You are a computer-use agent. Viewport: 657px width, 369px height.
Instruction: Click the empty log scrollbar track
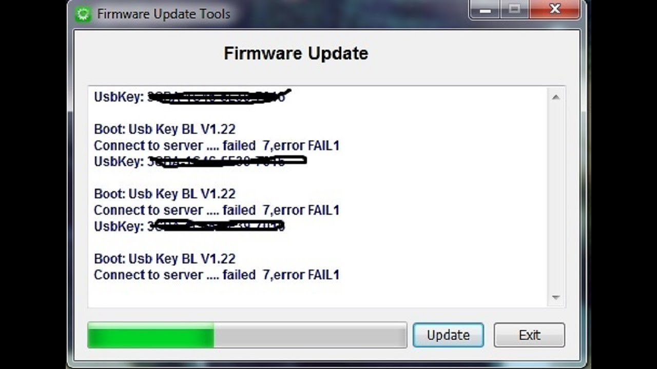(x=555, y=197)
